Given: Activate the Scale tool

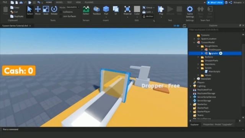Looking at the screenshot, I should [46, 11].
